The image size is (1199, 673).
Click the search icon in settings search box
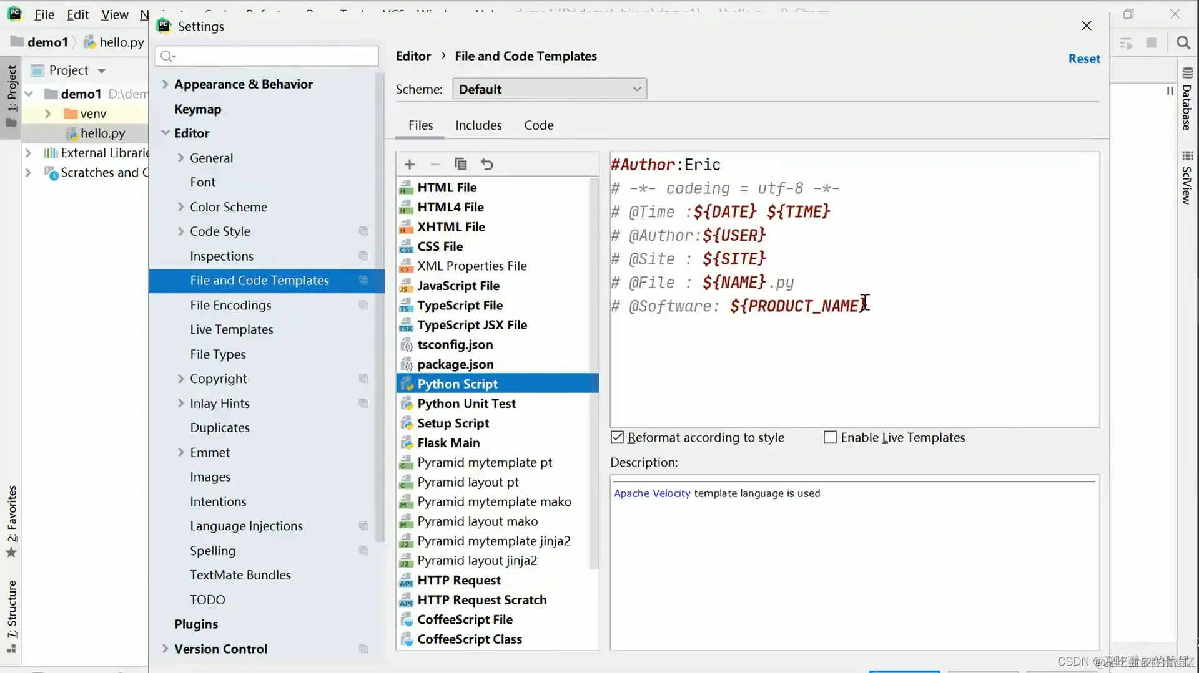coord(167,56)
